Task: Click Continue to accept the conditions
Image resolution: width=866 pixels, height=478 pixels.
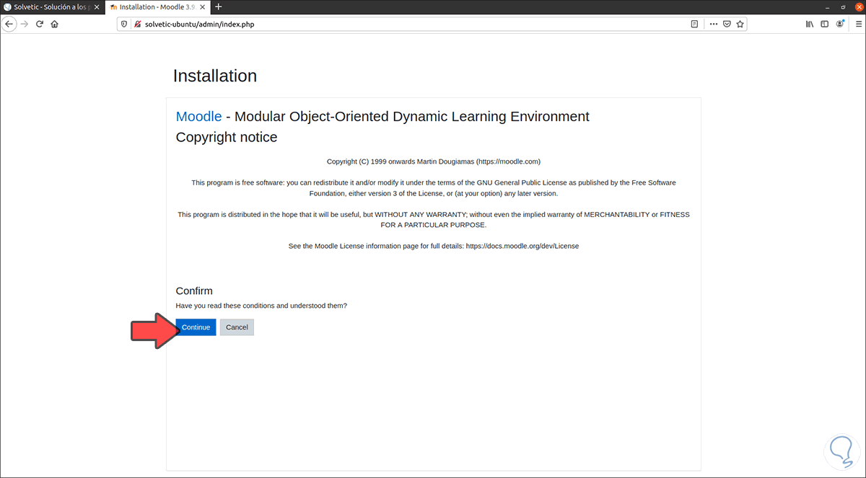Action: [x=196, y=327]
